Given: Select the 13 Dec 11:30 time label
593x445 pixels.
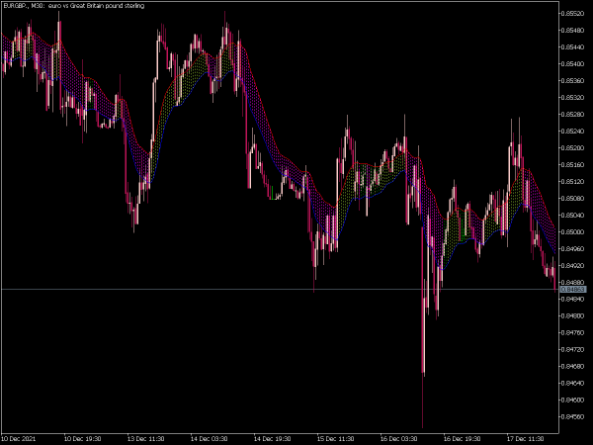Looking at the screenshot, I should [145, 439].
